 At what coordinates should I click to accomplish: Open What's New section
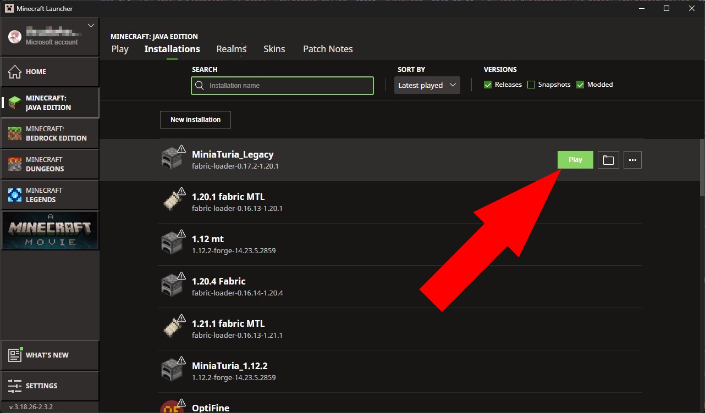(x=50, y=355)
